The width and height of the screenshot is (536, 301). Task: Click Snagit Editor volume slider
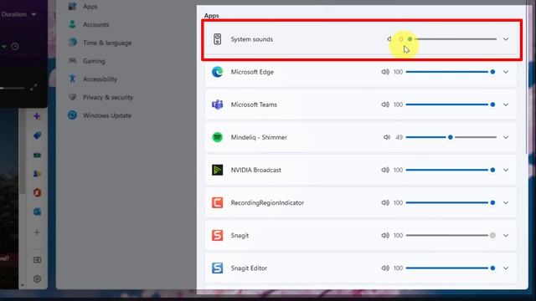451,268
